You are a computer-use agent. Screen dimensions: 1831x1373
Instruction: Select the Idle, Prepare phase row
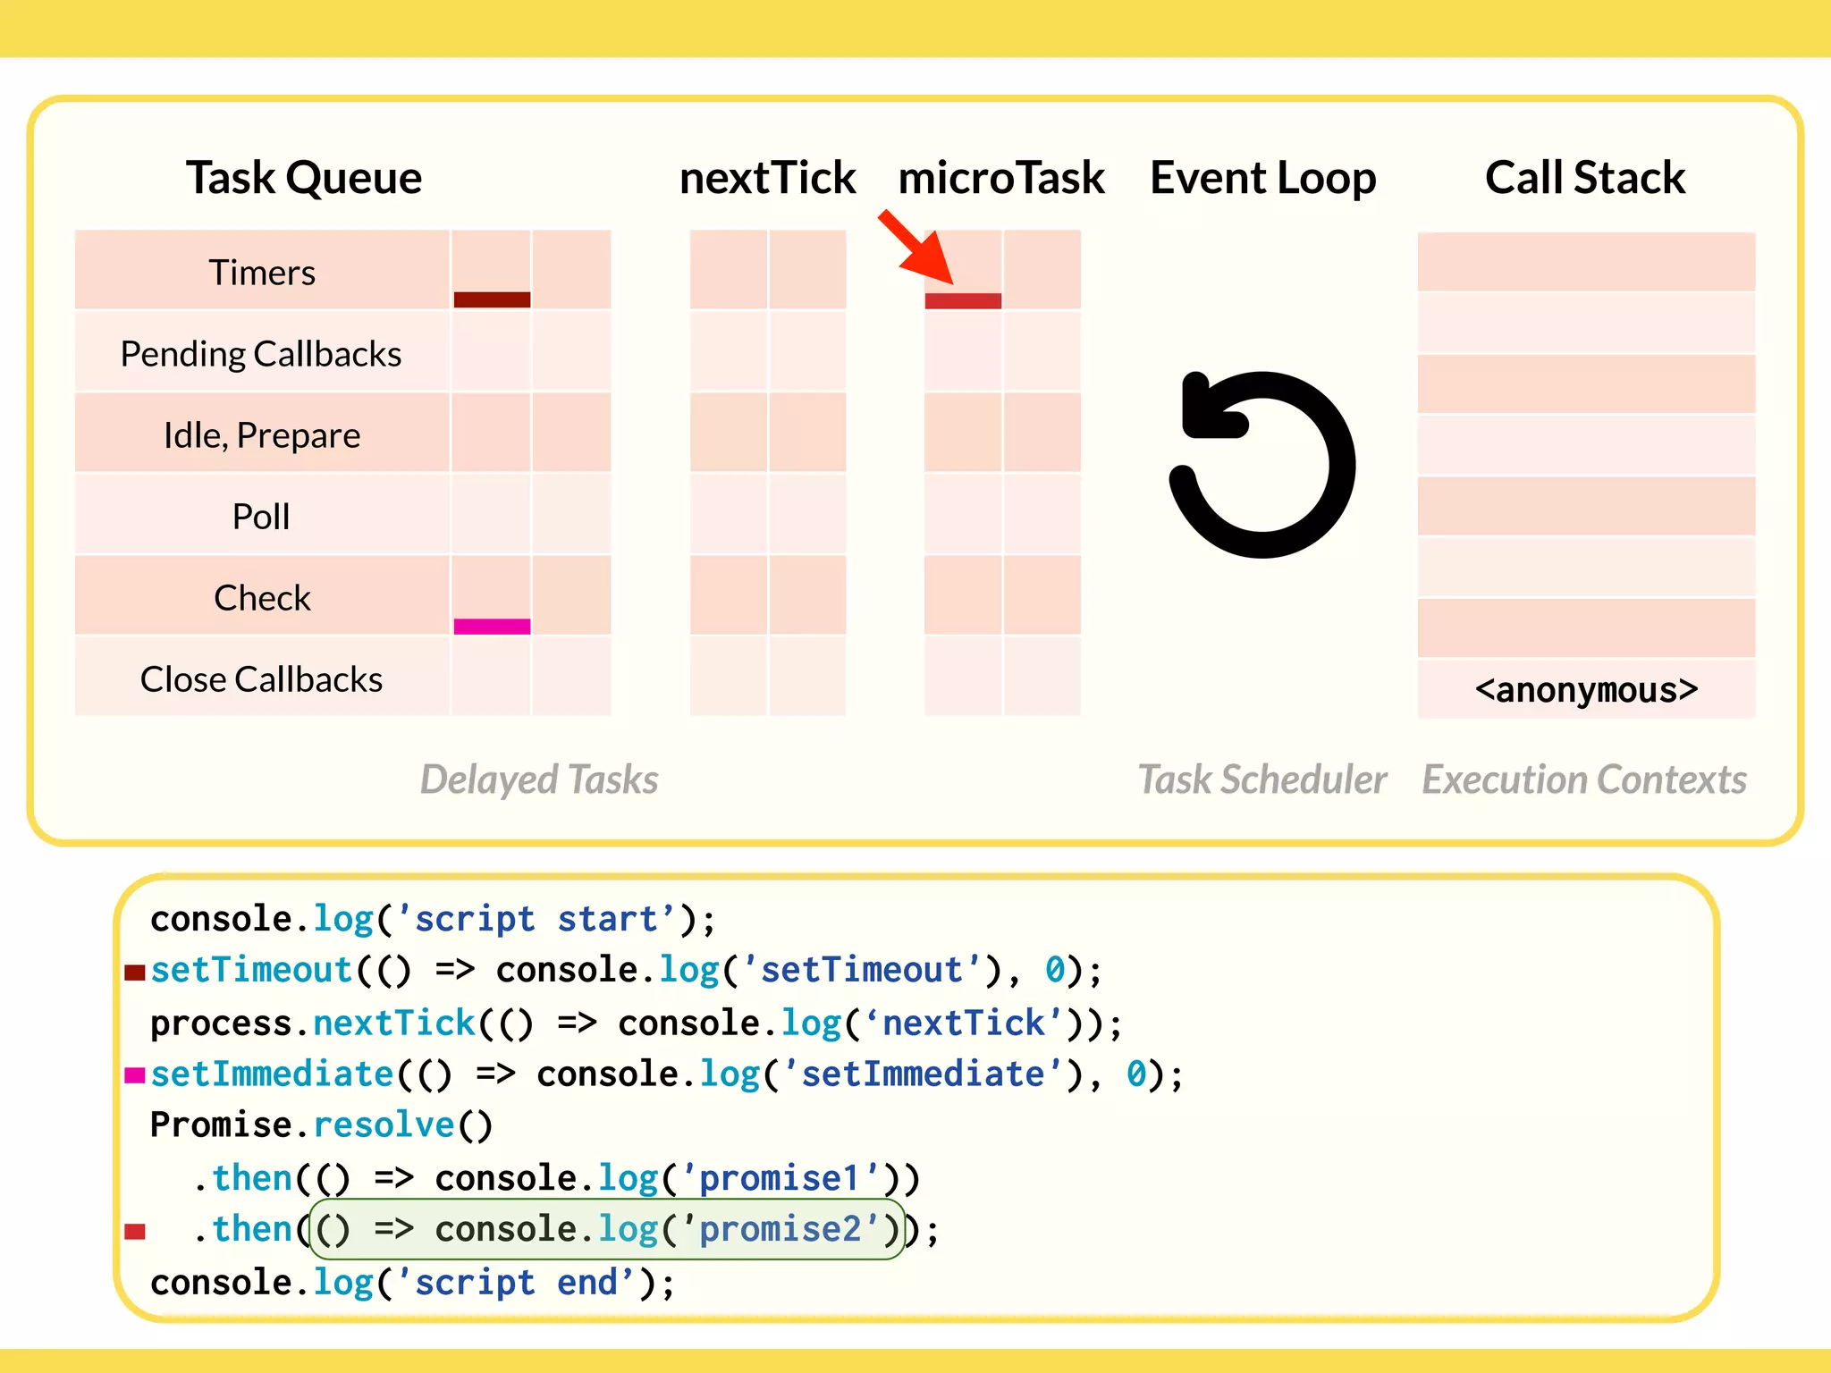click(x=262, y=435)
